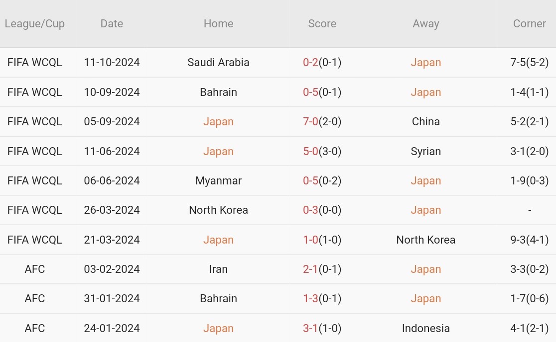556x342 pixels.
Task: Open the 2-1 score of Iran match
Action: point(310,269)
